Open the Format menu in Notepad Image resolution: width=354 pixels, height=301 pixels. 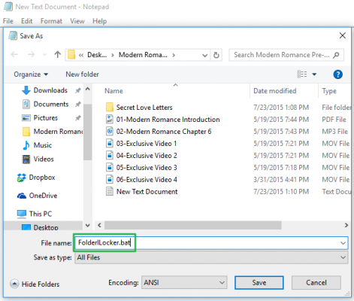coord(51,21)
